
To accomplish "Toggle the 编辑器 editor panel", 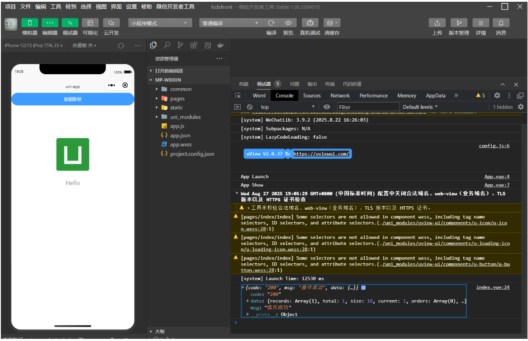I will (50, 23).
